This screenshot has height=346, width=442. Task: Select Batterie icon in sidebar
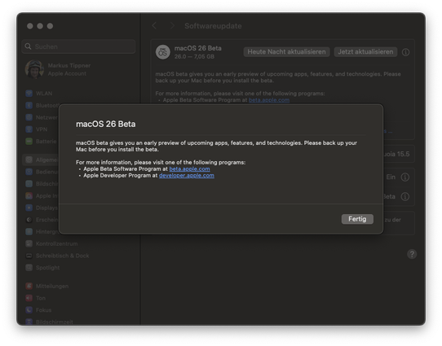[29, 141]
